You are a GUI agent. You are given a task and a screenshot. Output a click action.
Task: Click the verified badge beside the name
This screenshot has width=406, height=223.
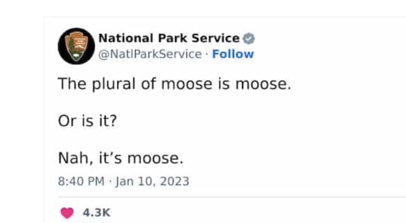click(x=249, y=38)
